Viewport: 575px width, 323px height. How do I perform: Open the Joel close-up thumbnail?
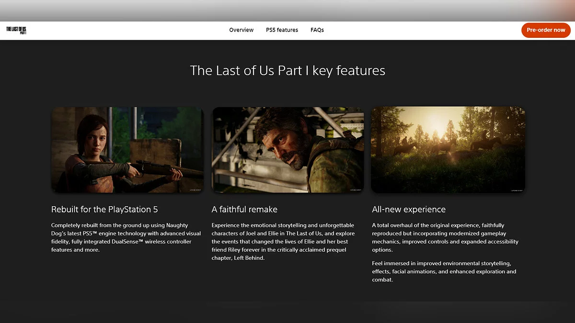pos(288,150)
